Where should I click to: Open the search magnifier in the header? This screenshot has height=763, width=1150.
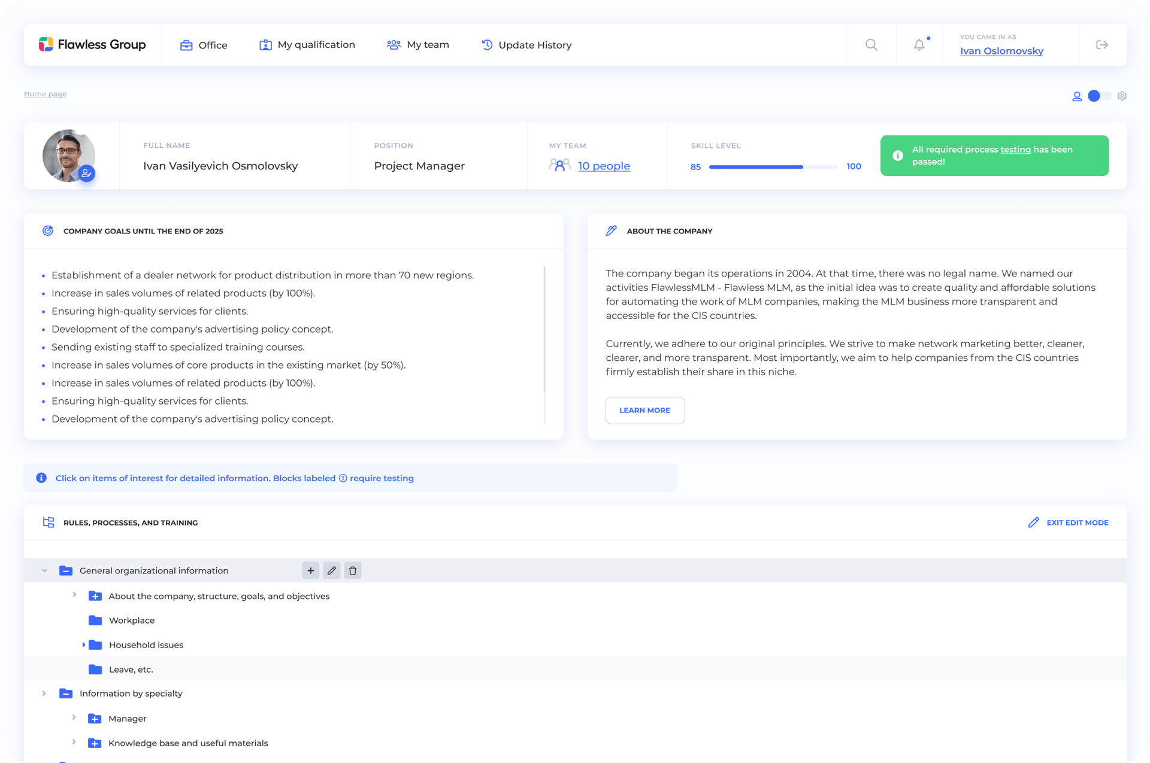[871, 44]
